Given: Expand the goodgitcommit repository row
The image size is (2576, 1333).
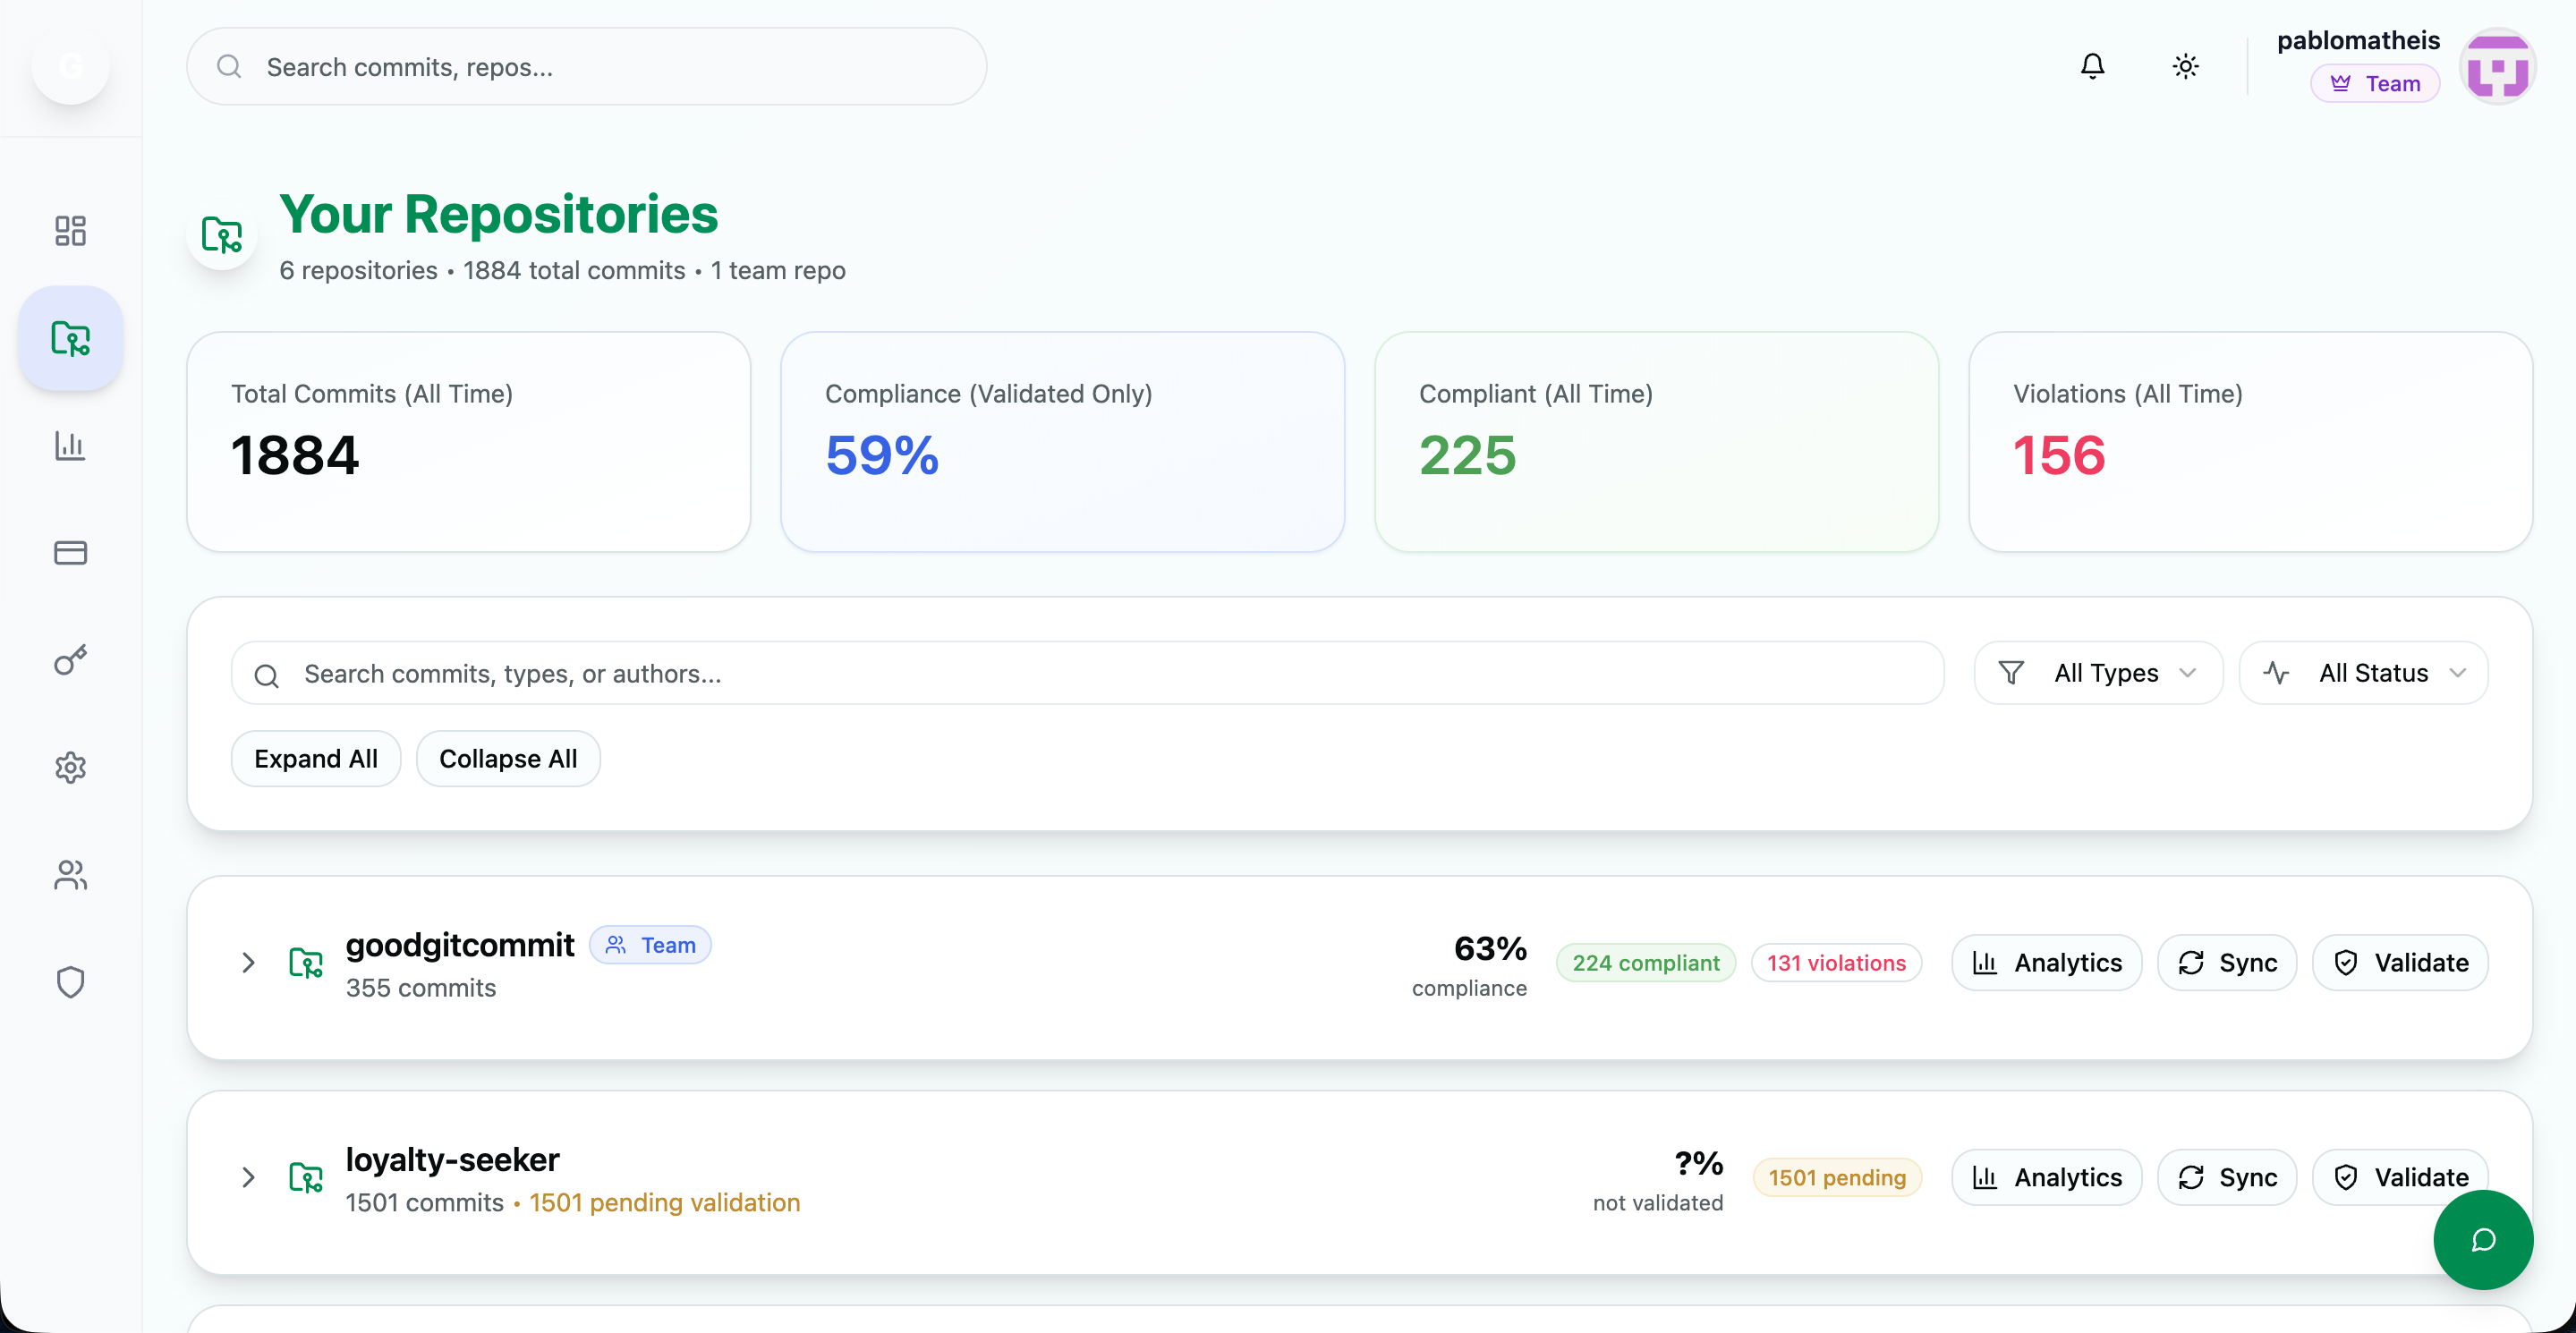Looking at the screenshot, I should 248,963.
